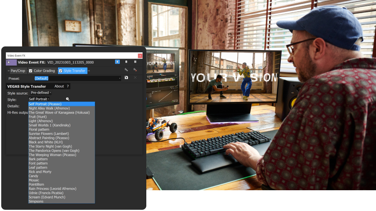Viewport: 376px width, 211px height.
Task: Select Pointillism style
Action: coord(62,185)
